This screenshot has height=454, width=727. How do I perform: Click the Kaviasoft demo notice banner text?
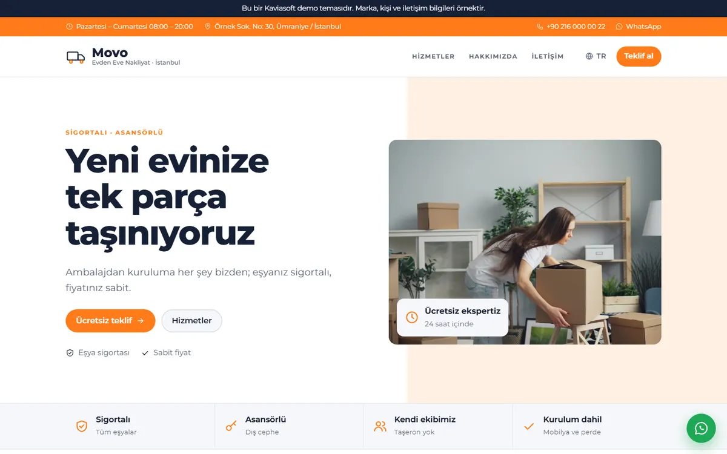[363, 8]
